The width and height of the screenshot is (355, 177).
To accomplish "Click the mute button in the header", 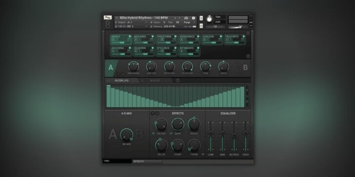I will 201,26.
